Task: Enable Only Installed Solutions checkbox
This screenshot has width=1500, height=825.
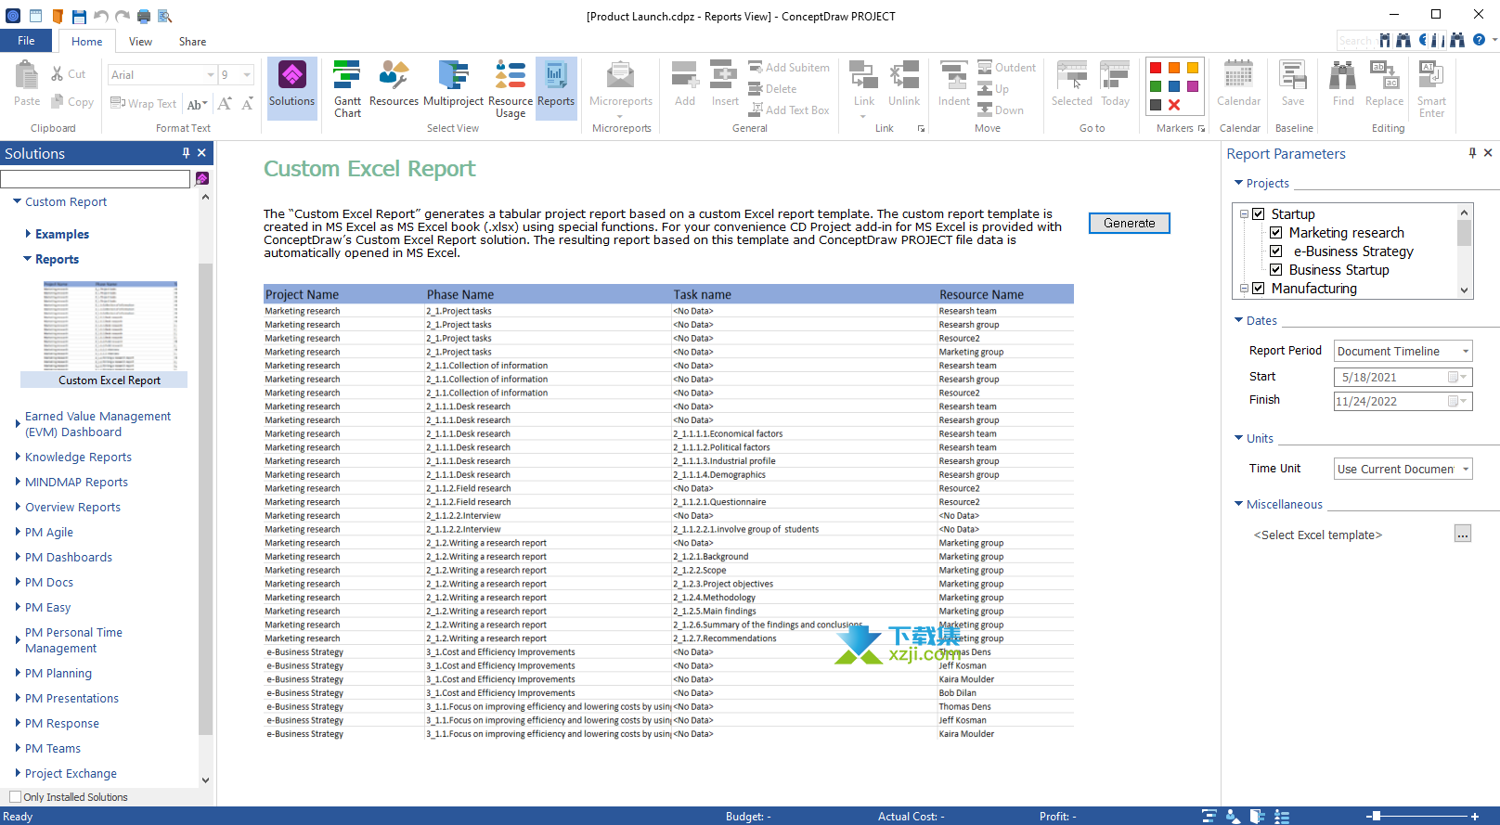Action: click(x=15, y=797)
